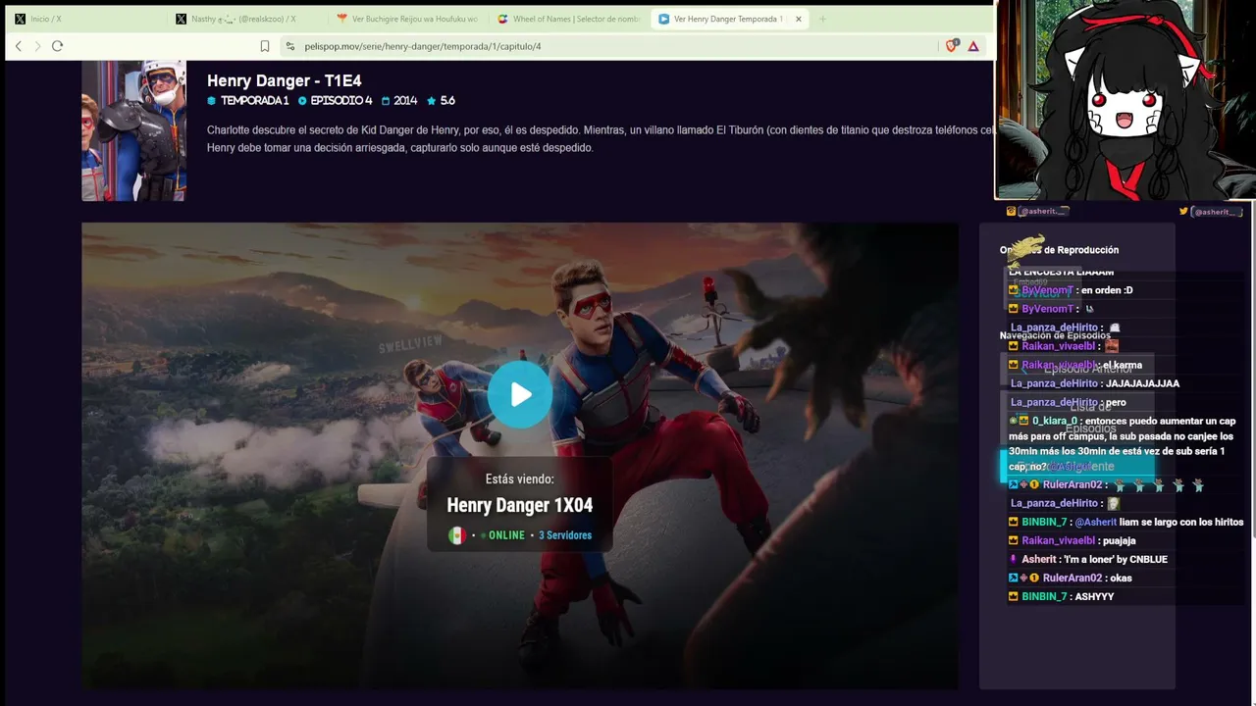Open the Ver Buchigire Reijou tab
This screenshot has height=706, width=1256.
[406, 19]
